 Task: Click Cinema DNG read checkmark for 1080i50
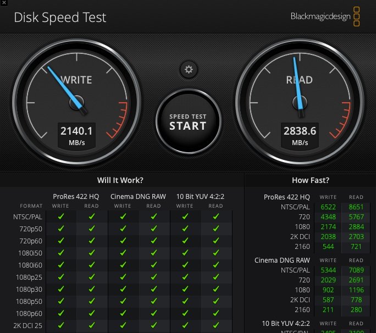point(154,253)
